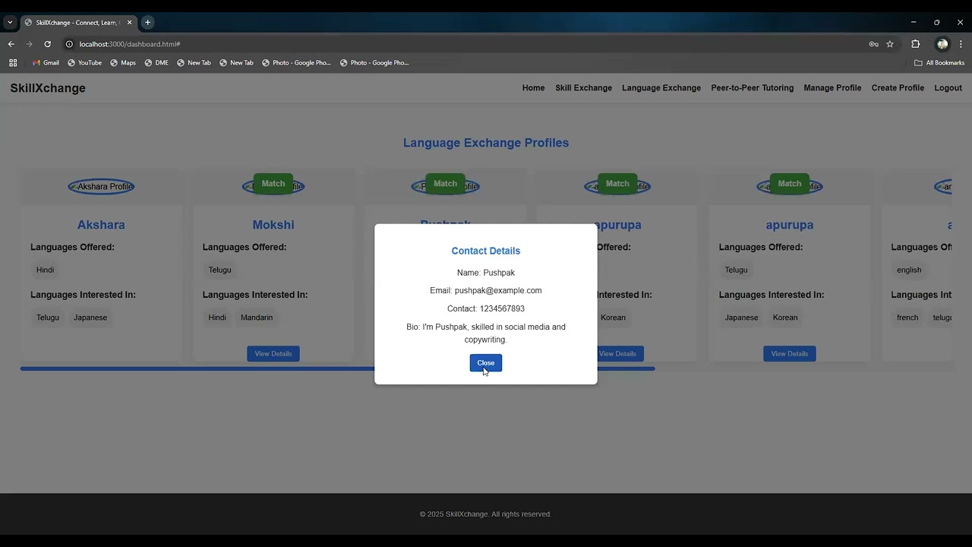Reload the dashboard page
The image size is (972, 547).
47,44
